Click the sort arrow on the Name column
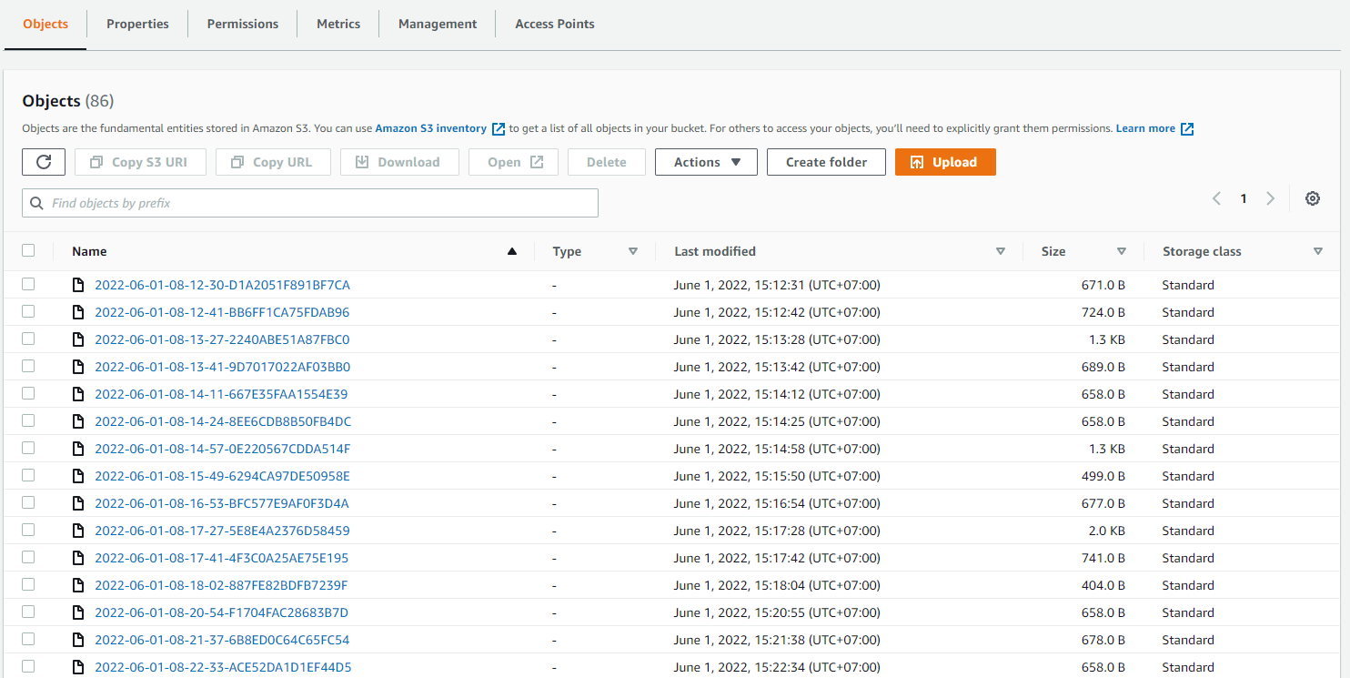Screen dimensions: 1350x678 511,250
